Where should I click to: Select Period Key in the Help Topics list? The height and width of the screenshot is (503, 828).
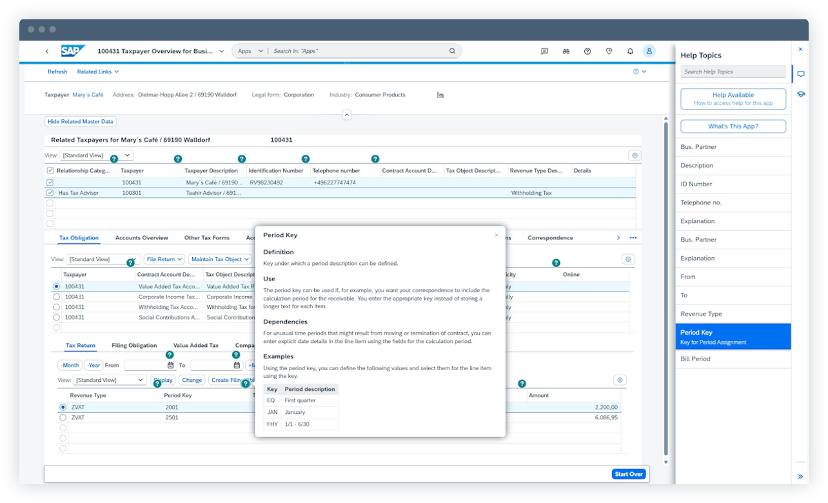click(733, 335)
